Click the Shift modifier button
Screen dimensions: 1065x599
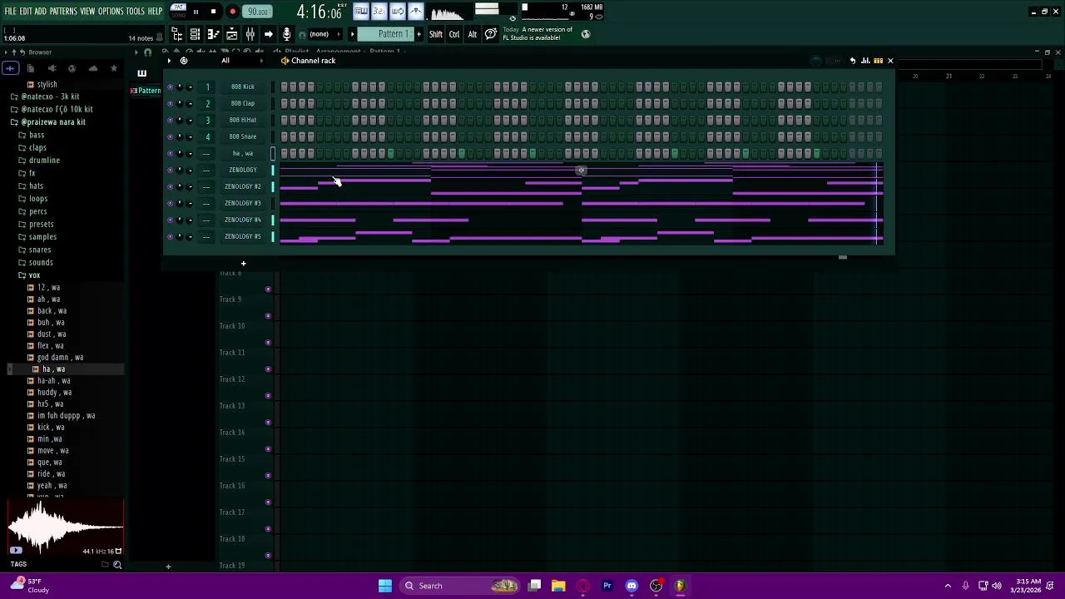[x=436, y=34]
